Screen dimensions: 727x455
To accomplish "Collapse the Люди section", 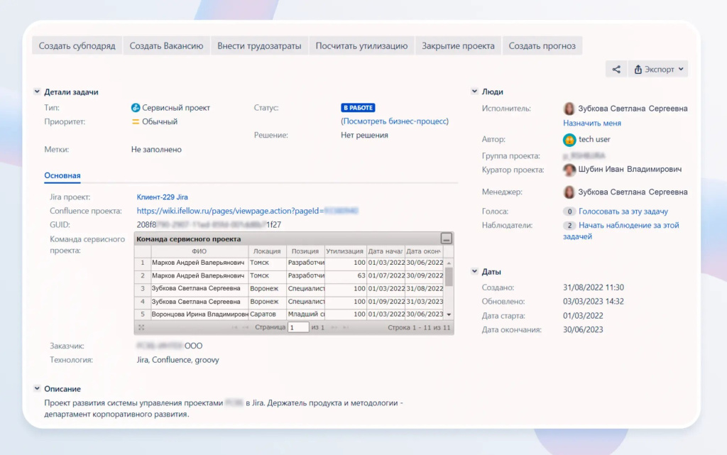I will tap(474, 92).
